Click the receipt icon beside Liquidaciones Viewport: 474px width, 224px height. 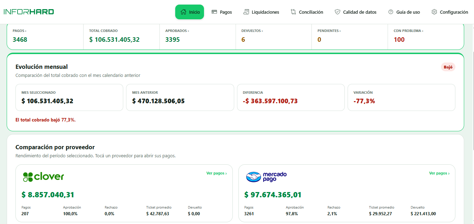[x=246, y=12]
